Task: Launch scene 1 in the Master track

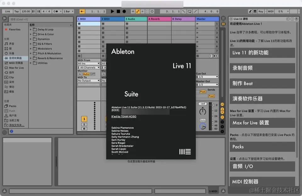Action: [198, 24]
